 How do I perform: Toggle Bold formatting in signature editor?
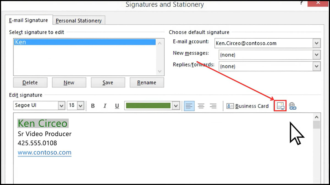pyautogui.click(x=93, y=106)
